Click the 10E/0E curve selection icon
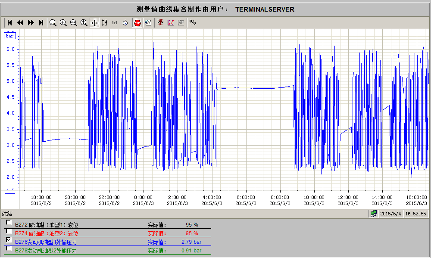Screen dimensions: 431x258 (x=160, y=22)
